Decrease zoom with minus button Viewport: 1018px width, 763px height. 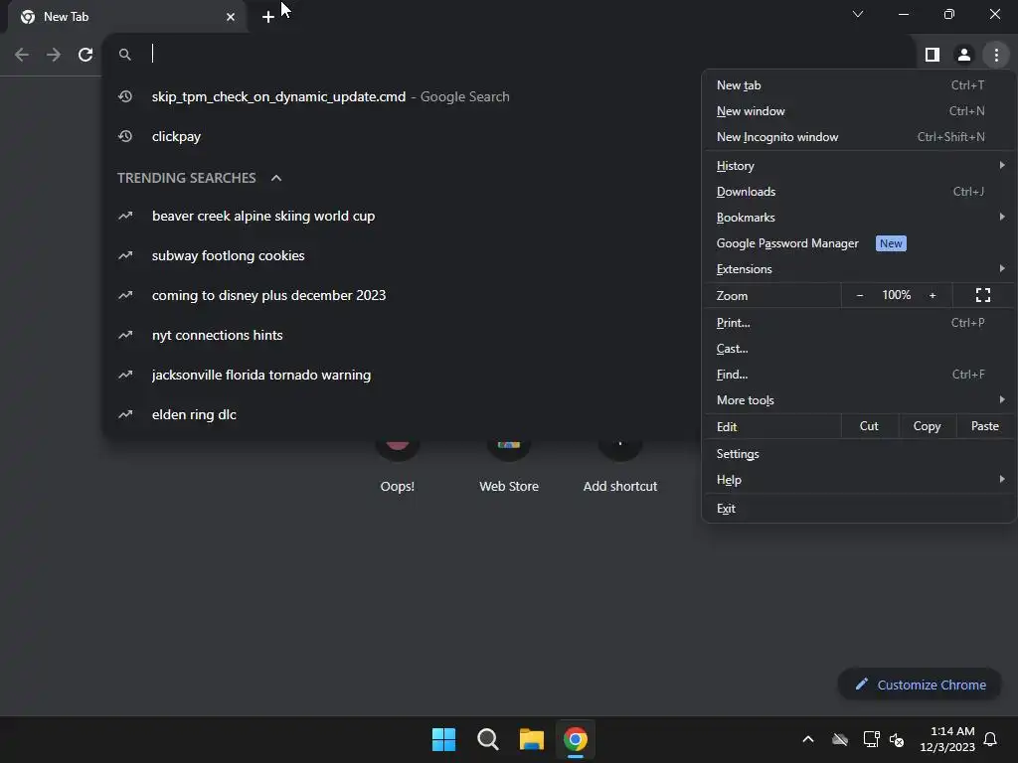860,295
